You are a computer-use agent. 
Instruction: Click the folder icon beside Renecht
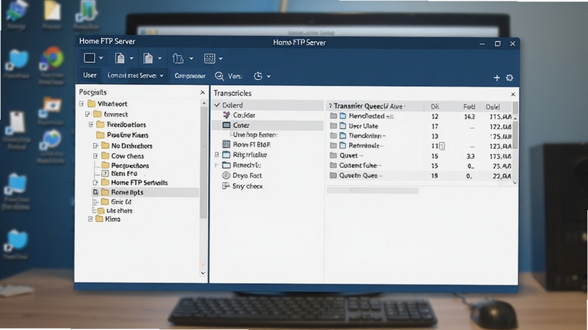226,165
